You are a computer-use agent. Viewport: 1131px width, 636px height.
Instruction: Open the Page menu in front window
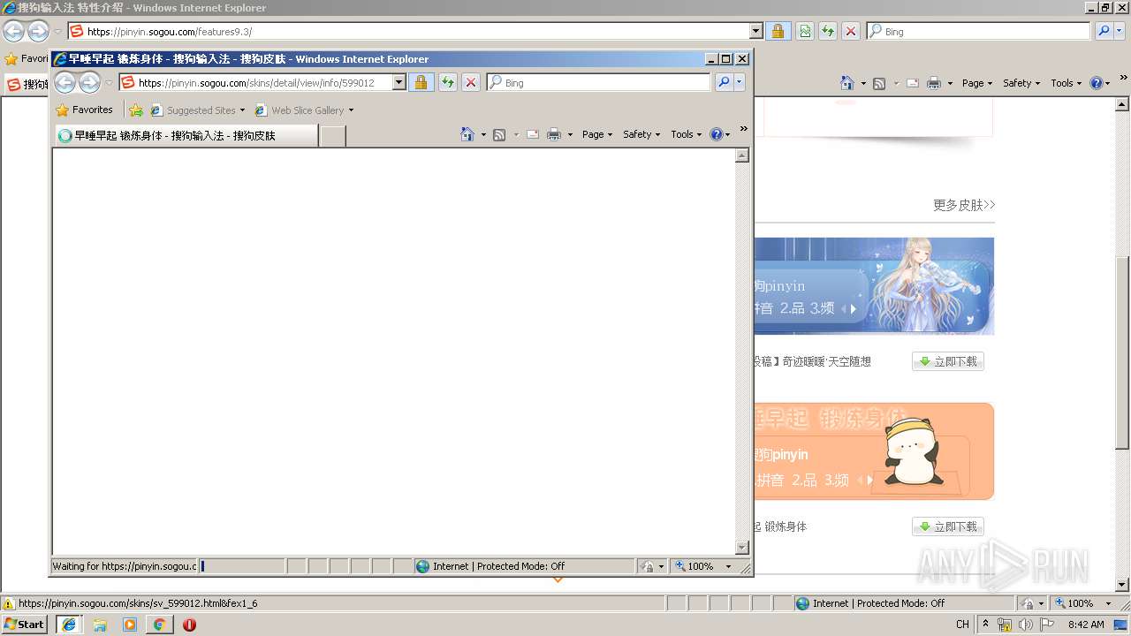coord(597,134)
